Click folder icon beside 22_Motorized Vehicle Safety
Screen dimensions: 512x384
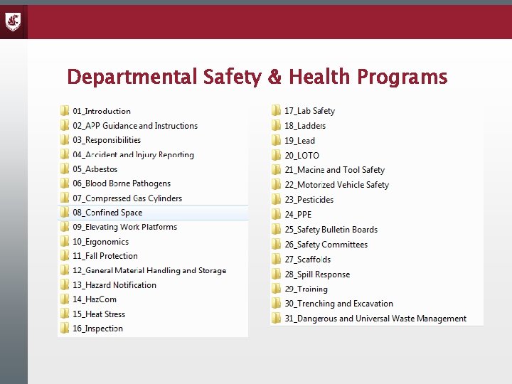tap(276, 184)
